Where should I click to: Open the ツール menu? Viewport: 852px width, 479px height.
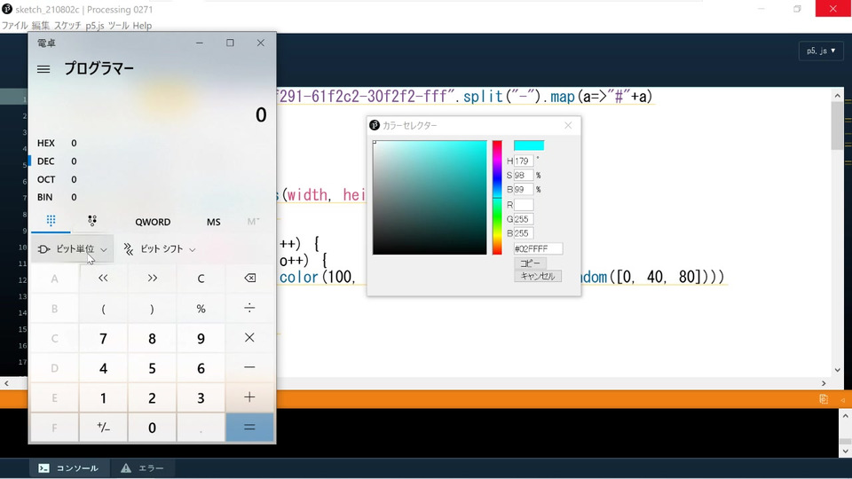pos(118,26)
